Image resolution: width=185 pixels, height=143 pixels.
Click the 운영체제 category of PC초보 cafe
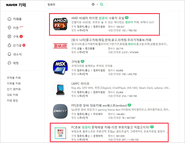[x=98, y=136]
